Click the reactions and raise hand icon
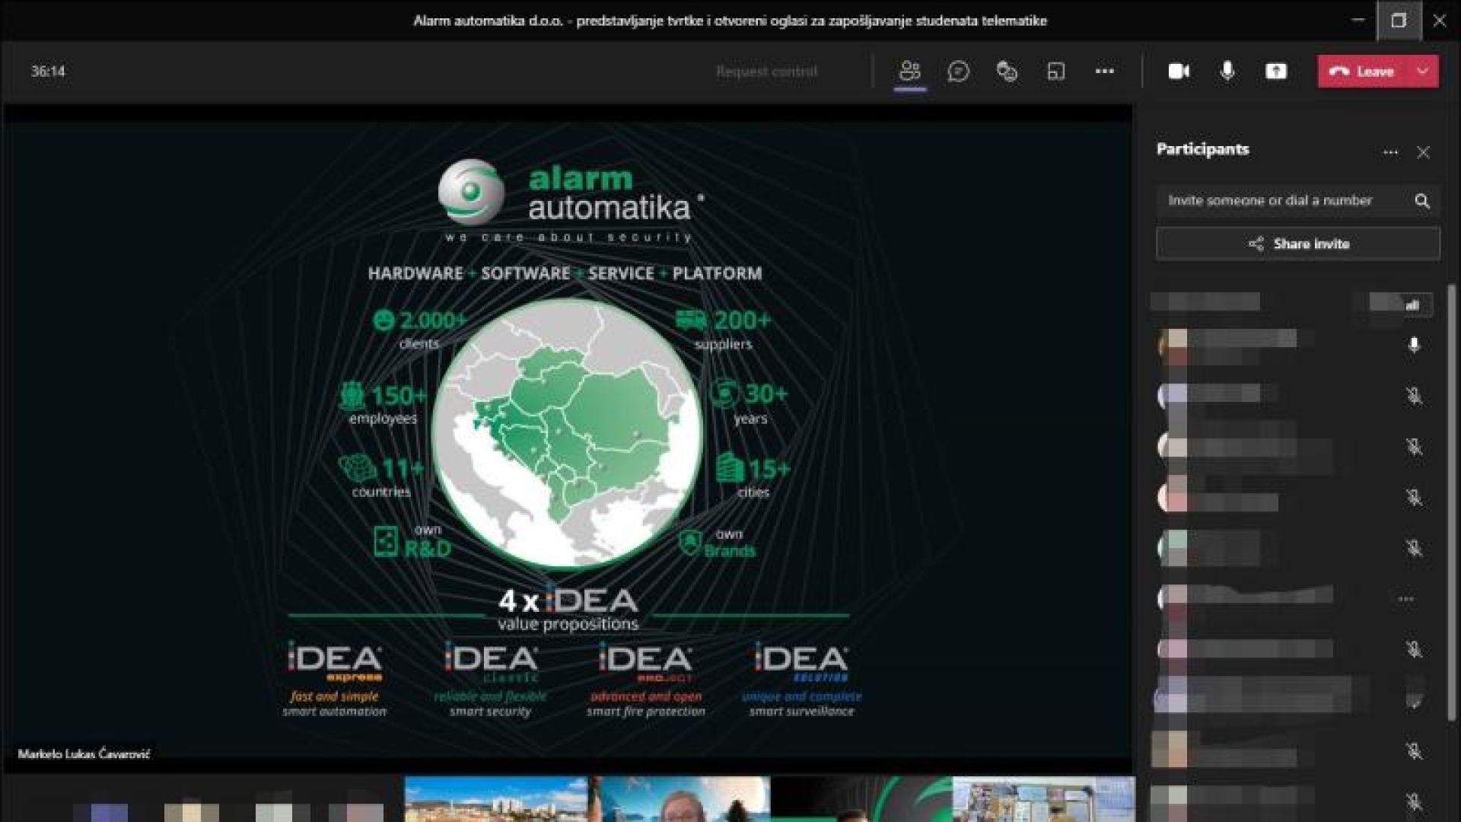1461x822 pixels. point(1007,72)
